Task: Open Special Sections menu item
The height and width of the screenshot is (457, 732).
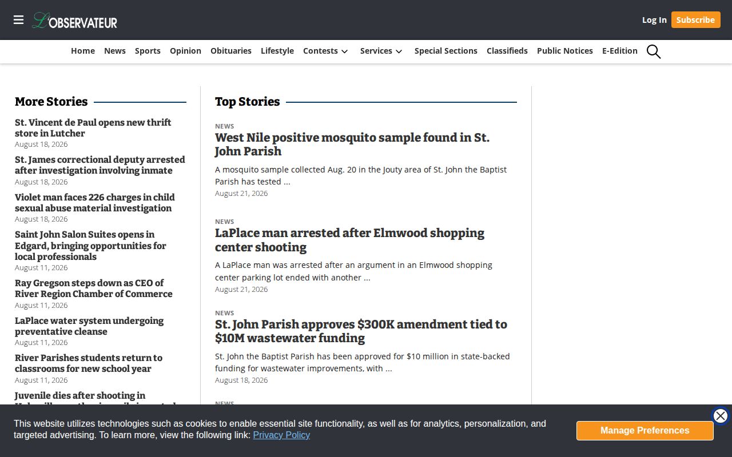Action: [x=446, y=51]
